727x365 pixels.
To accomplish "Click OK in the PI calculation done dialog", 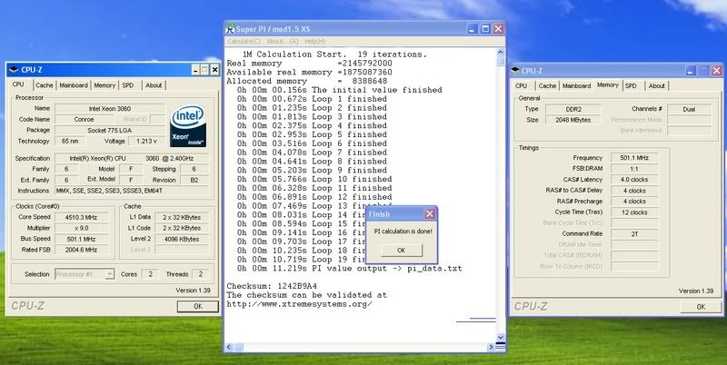I will (x=402, y=250).
